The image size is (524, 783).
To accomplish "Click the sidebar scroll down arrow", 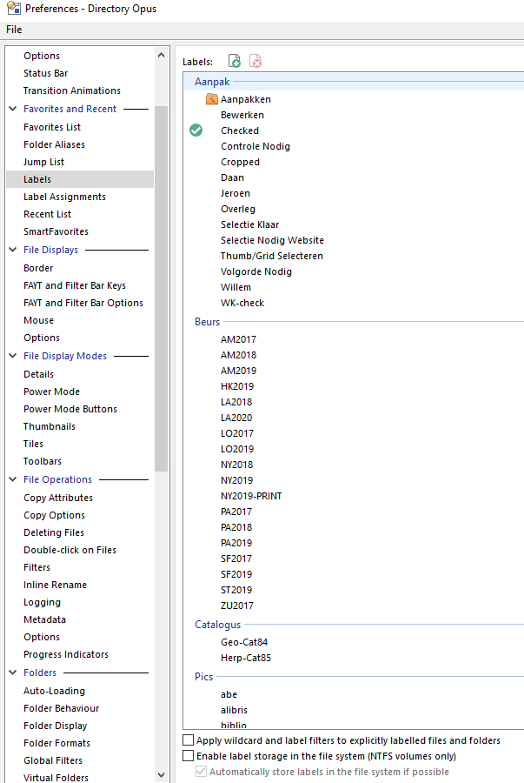I will click(161, 775).
